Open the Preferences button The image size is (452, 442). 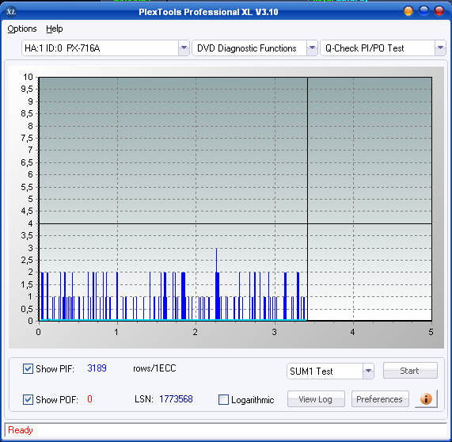[380, 399]
